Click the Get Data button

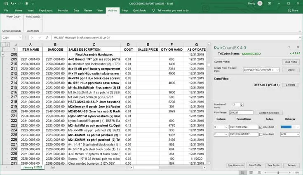291,85
